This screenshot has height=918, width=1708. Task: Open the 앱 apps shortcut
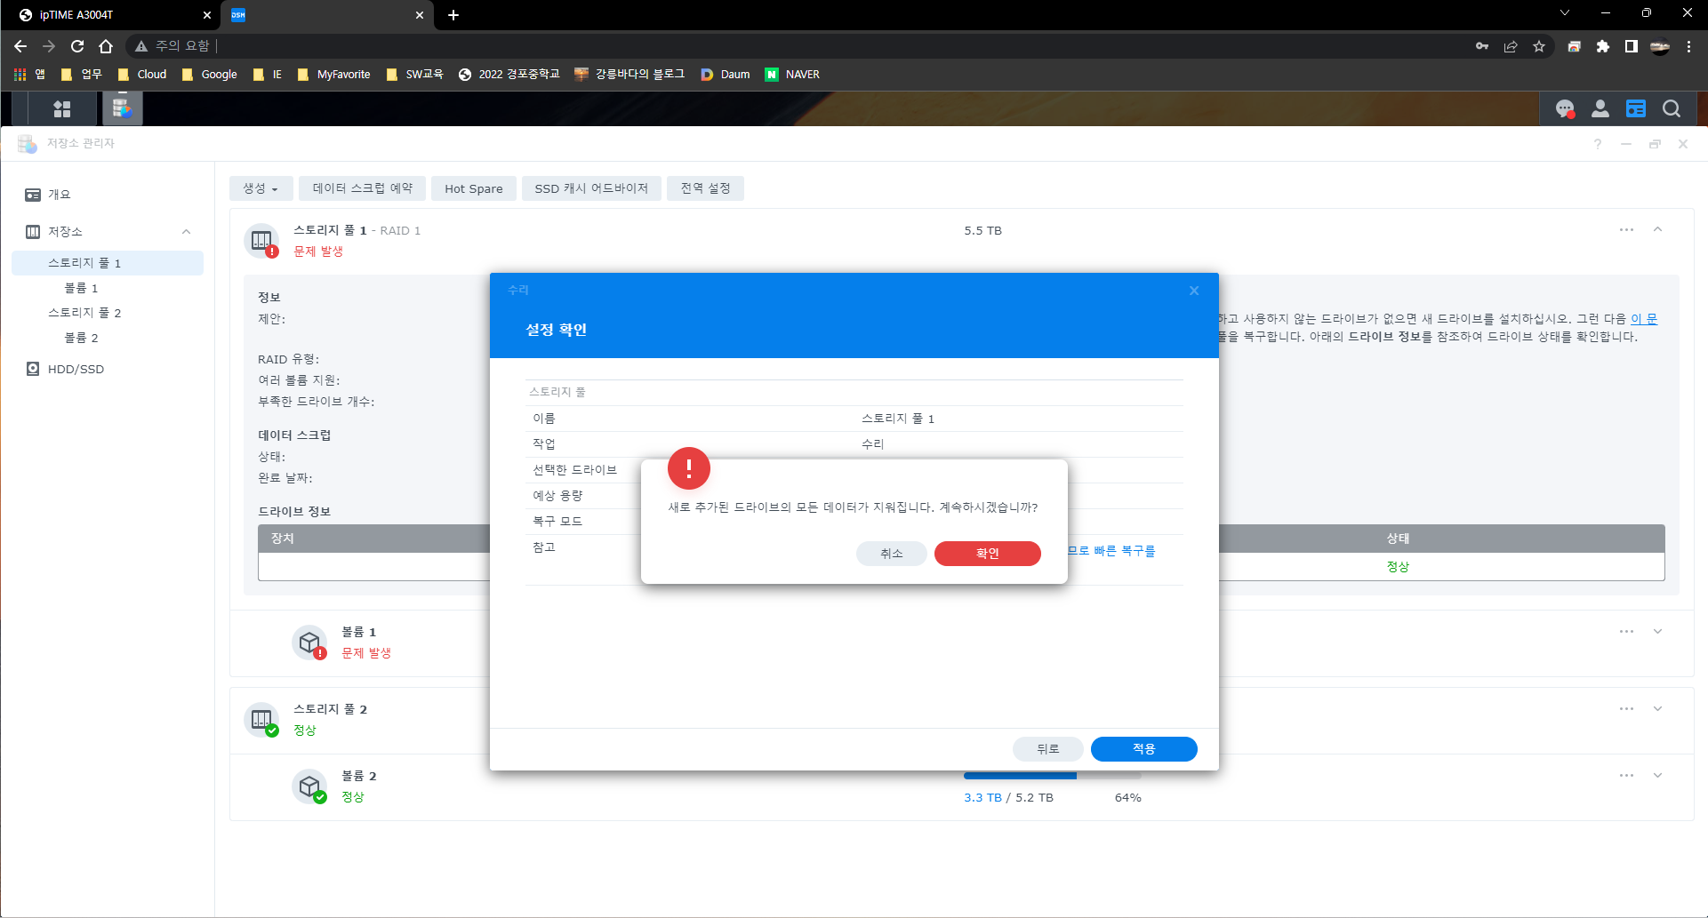click(x=29, y=75)
